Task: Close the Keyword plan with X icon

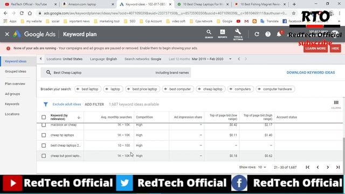Action: pyautogui.click(x=7, y=34)
